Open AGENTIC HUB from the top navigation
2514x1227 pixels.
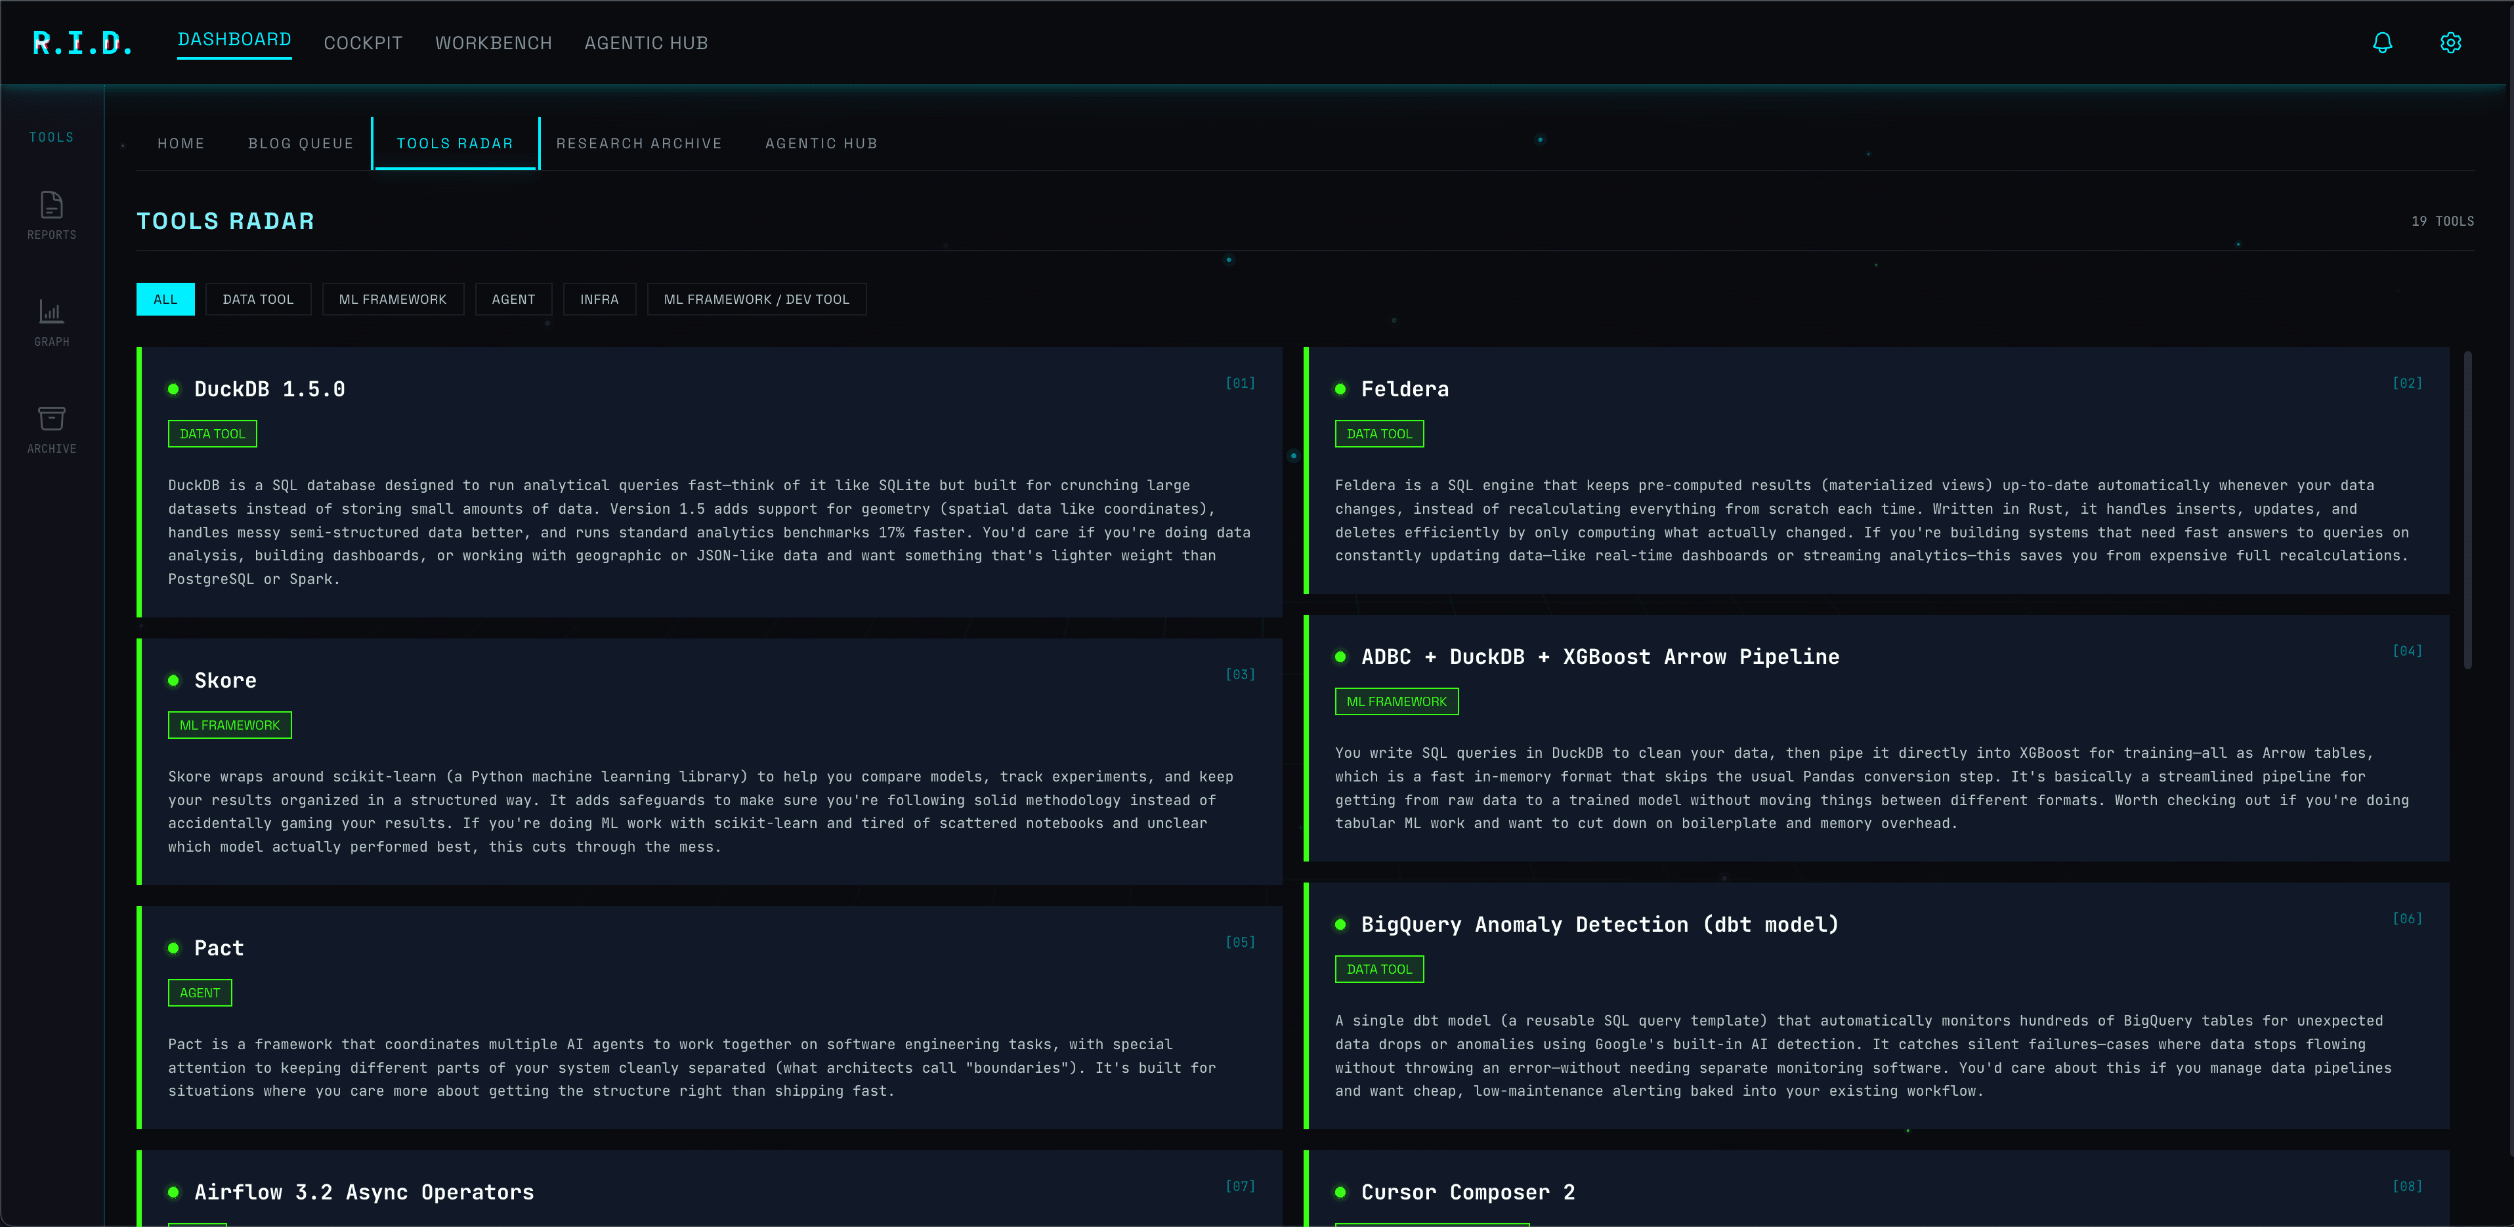[646, 42]
